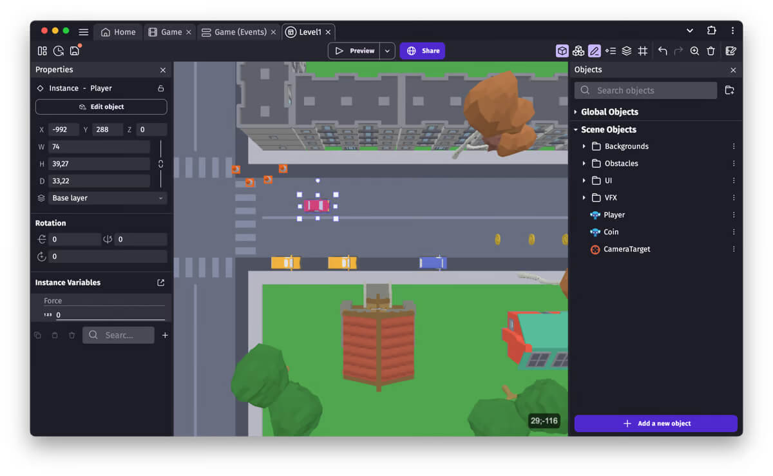773x476 pixels.
Task: Click Add a new object button
Action: point(656,423)
